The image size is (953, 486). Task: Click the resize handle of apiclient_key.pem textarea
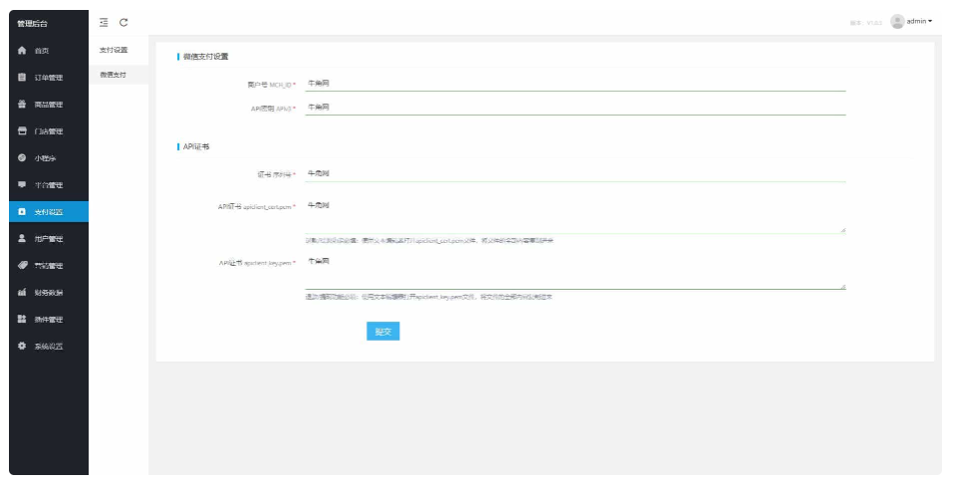coord(842,286)
